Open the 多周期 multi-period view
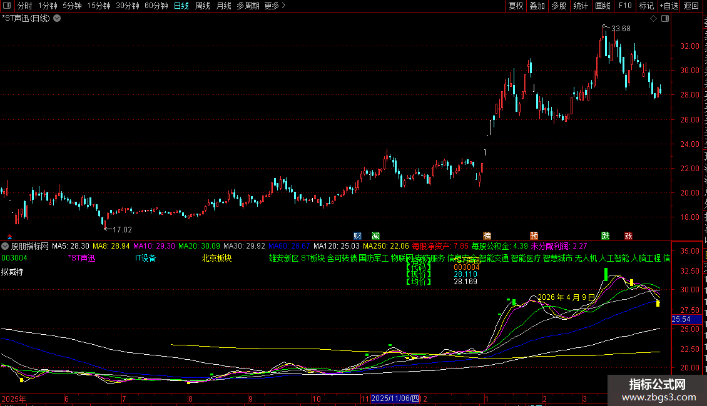Image resolution: width=707 pixels, height=406 pixels. click(248, 6)
